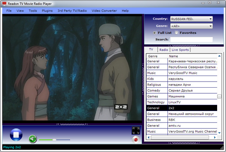Image resolution: width=226 pixels, height=152 pixels.
Task: Open the Genre dropdown showing <All>
Action: (x=191, y=26)
